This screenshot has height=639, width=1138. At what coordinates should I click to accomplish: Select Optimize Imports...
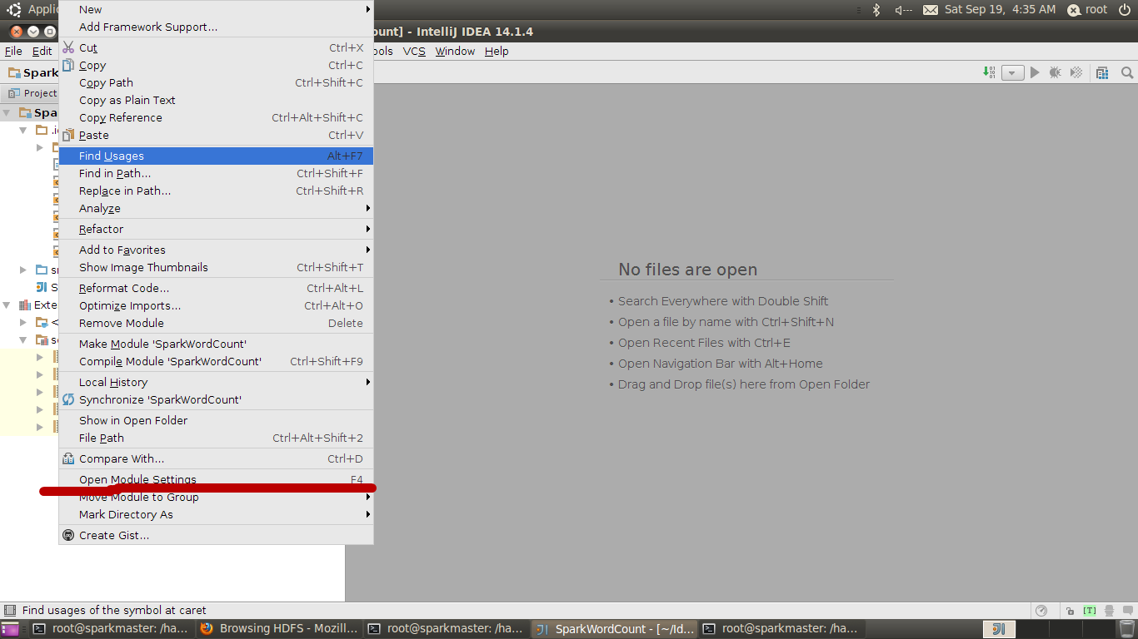tap(216, 305)
